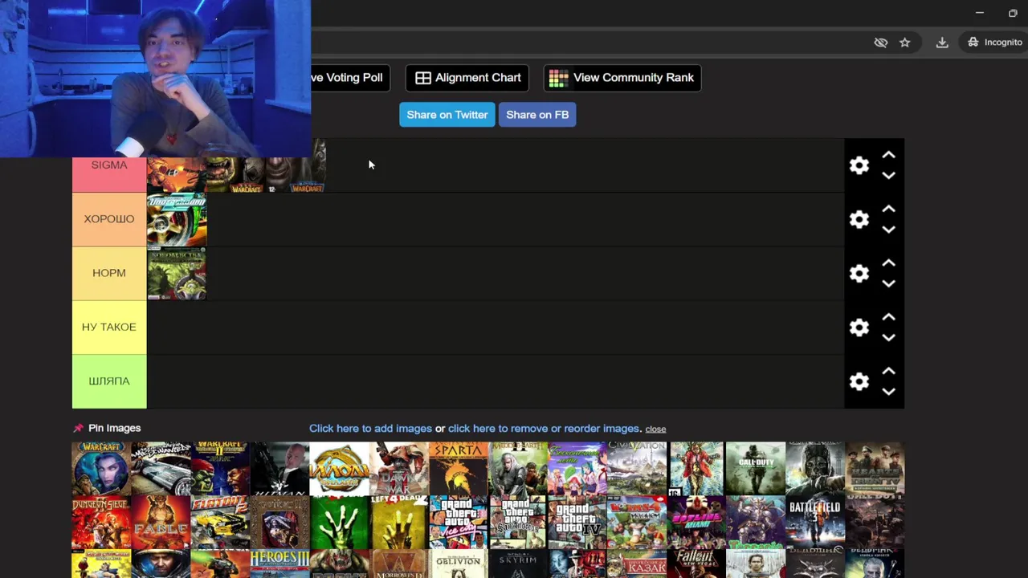1028x578 pixels.
Task: Follow 'Click here to add images' link
Action: (370, 429)
